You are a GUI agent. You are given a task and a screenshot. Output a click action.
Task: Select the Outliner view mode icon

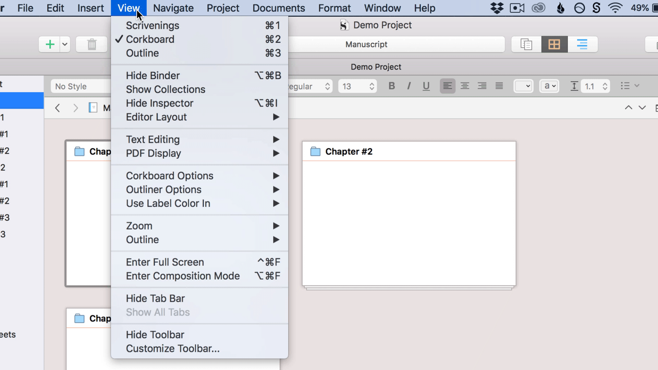point(582,45)
